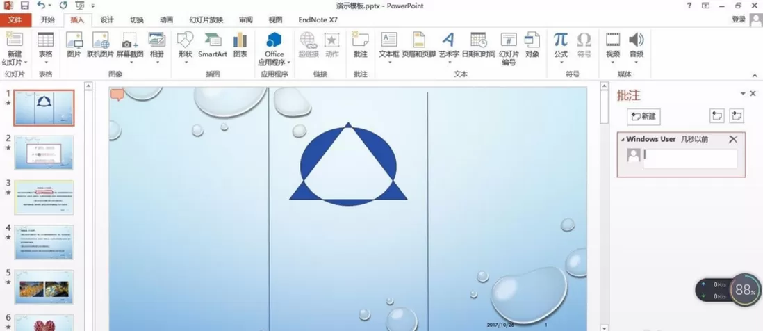Image resolution: width=763 pixels, height=331 pixels.
Task: Delete the Windows User comment
Action: 733,140
